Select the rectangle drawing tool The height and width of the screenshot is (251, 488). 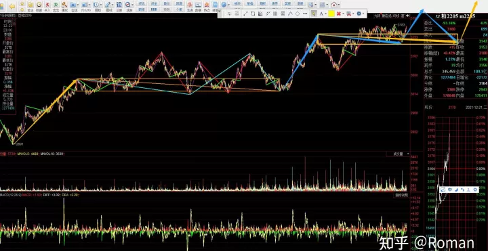pyautogui.click(x=253, y=14)
